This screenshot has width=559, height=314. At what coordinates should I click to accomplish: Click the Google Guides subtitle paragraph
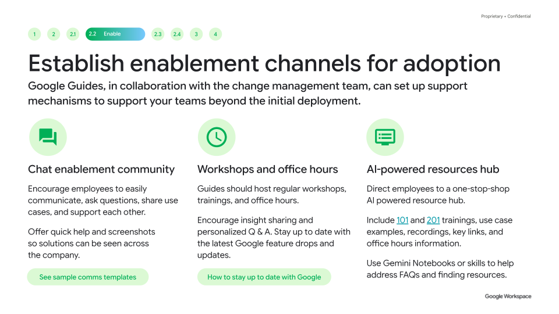[x=247, y=93]
